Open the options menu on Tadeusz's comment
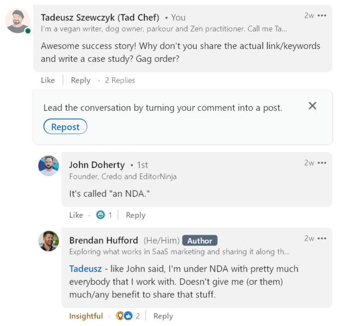This screenshot has width=340, height=326. (x=323, y=15)
